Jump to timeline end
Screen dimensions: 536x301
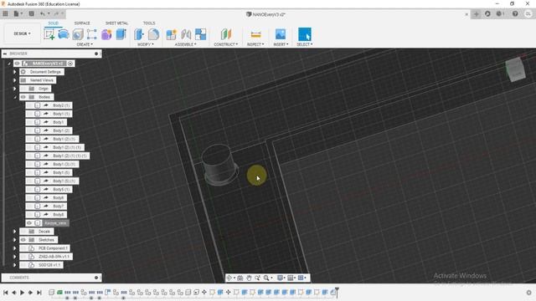pyautogui.click(x=39, y=293)
